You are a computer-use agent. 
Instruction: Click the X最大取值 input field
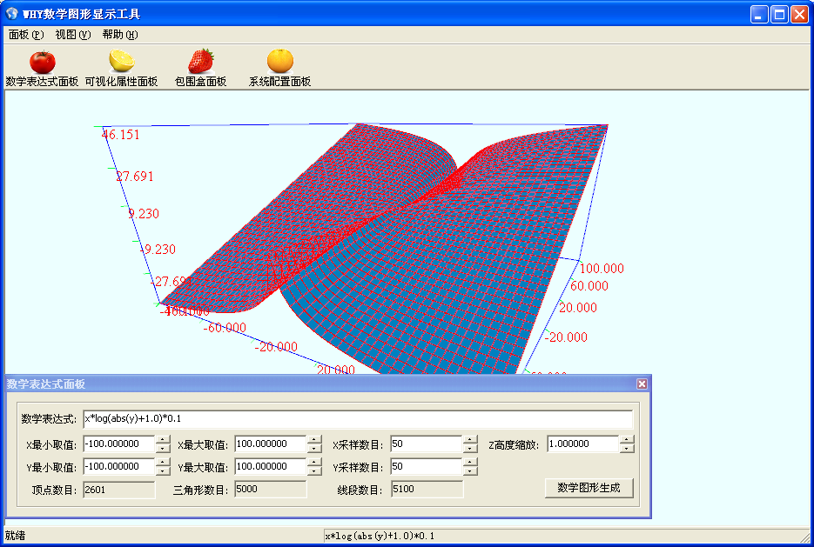[271, 444]
